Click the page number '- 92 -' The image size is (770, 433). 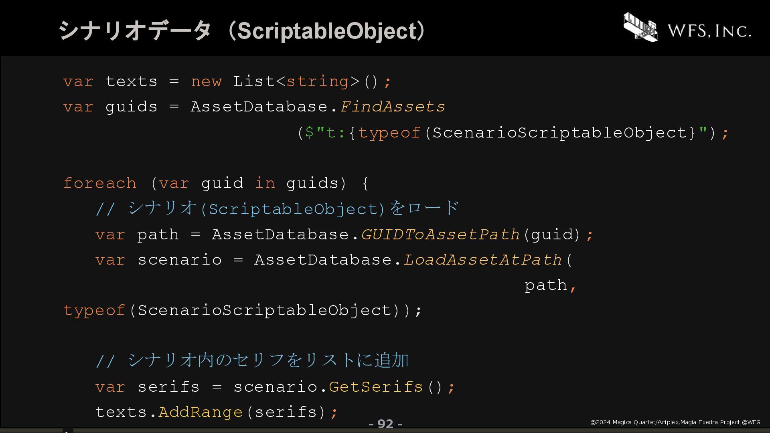tap(385, 424)
